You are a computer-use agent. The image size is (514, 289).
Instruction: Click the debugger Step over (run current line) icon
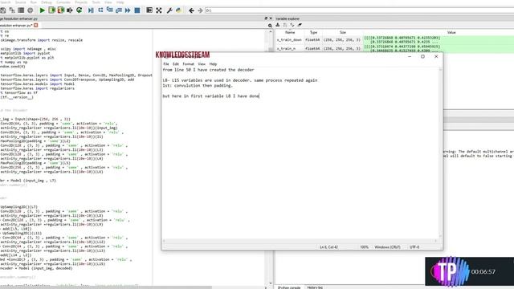(x=100, y=10)
